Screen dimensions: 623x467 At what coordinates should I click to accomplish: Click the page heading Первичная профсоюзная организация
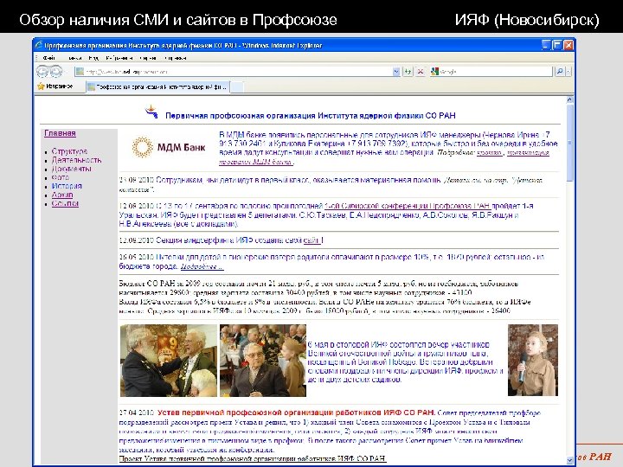(311, 116)
